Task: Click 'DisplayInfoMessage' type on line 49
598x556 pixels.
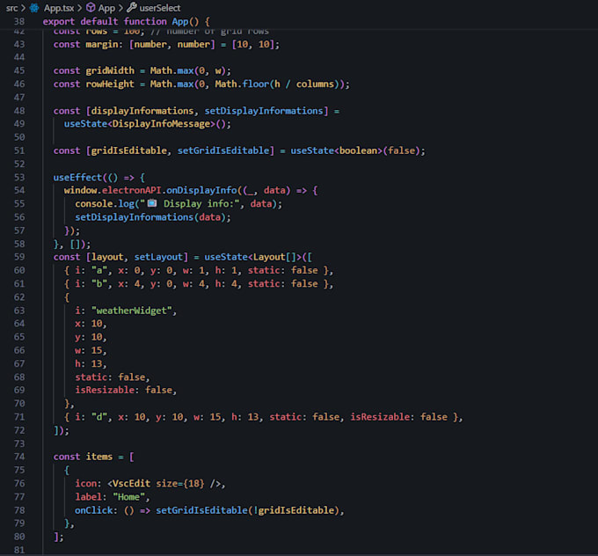Action: (161, 124)
